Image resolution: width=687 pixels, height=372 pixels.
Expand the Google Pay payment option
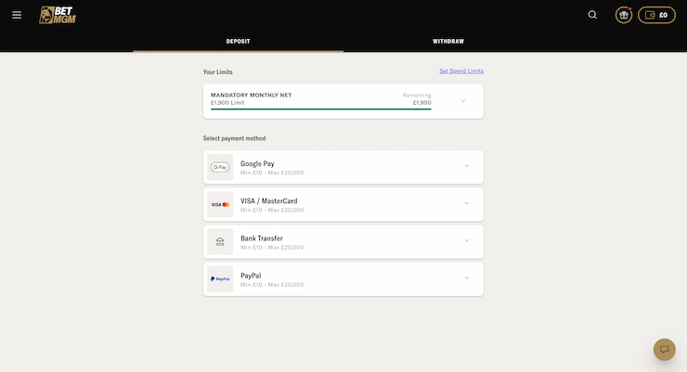pos(466,166)
